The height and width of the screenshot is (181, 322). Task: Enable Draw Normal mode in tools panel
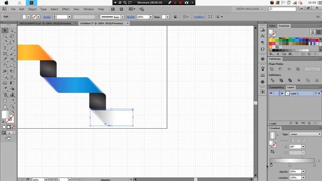pyautogui.click(x=4, y=133)
